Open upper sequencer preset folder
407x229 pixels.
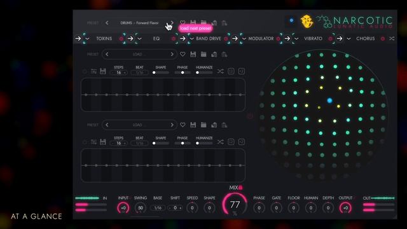coord(203,54)
